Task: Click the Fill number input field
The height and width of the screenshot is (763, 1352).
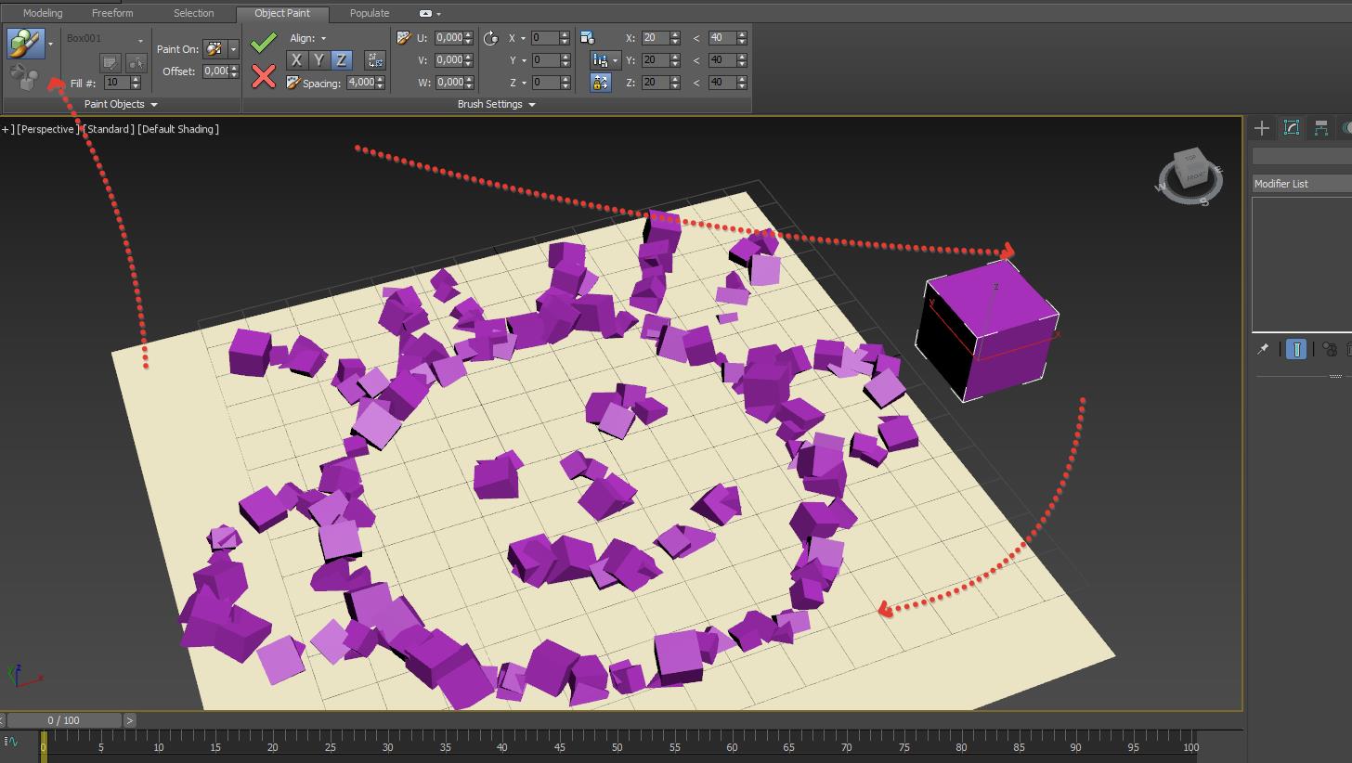Action: point(116,83)
